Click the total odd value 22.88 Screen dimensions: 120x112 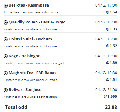(111, 107)
